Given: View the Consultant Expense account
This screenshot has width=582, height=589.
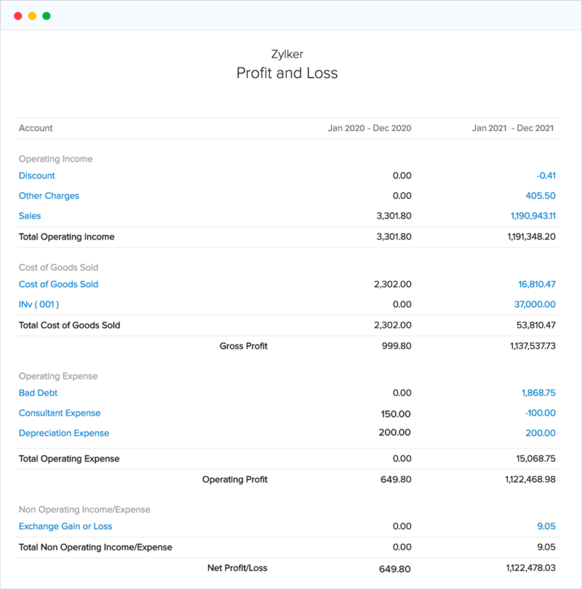Looking at the screenshot, I should (x=59, y=413).
